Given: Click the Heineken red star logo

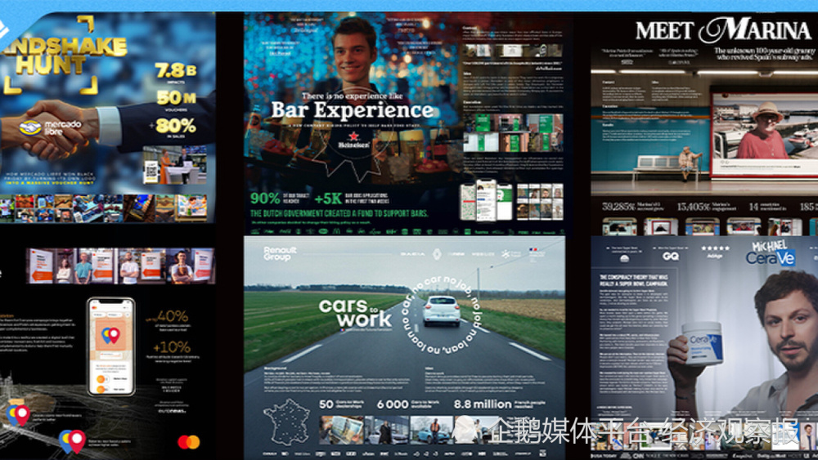Looking at the screenshot, I should pyautogui.click(x=353, y=136).
